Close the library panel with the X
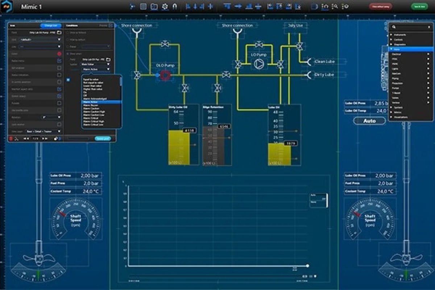Viewport: 435px width, 290px height. tap(429, 27)
